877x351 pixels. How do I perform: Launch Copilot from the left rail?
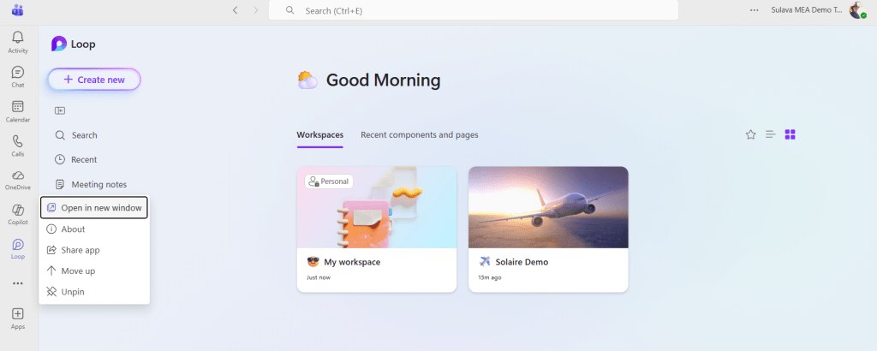click(18, 212)
